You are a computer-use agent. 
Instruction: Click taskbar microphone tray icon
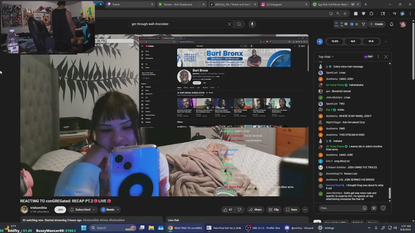pos(377,228)
